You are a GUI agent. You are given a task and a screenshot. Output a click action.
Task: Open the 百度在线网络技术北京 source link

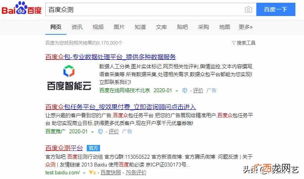pos(125,90)
